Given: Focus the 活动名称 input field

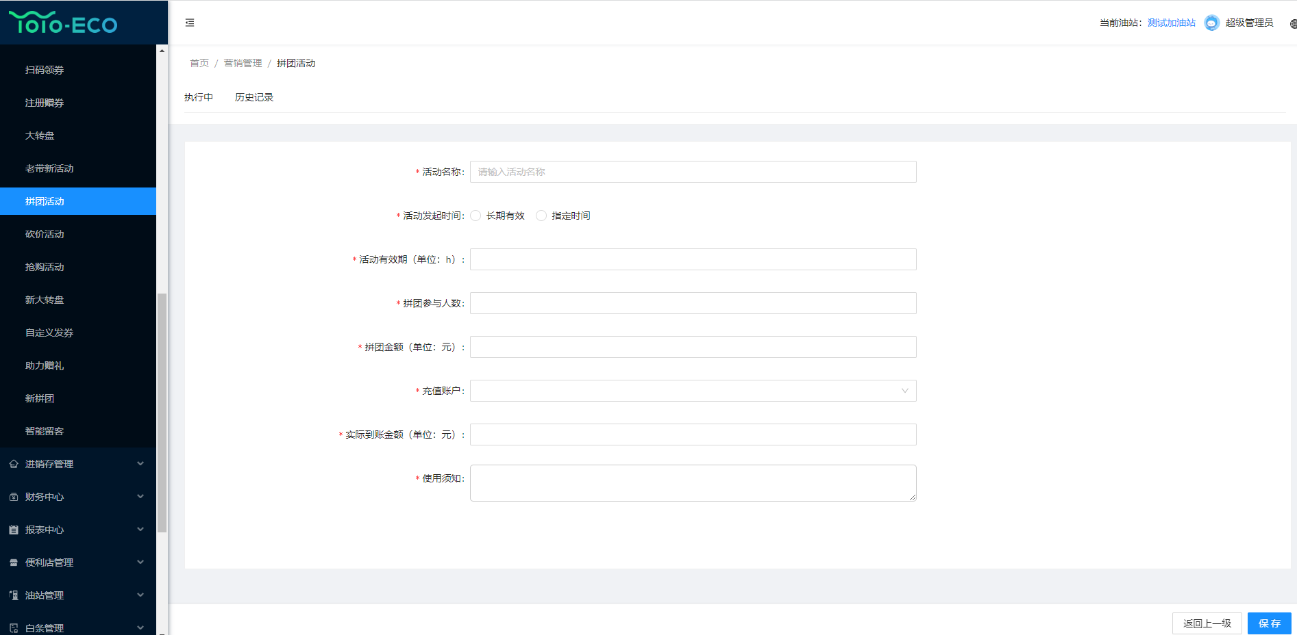Looking at the screenshot, I should [693, 172].
